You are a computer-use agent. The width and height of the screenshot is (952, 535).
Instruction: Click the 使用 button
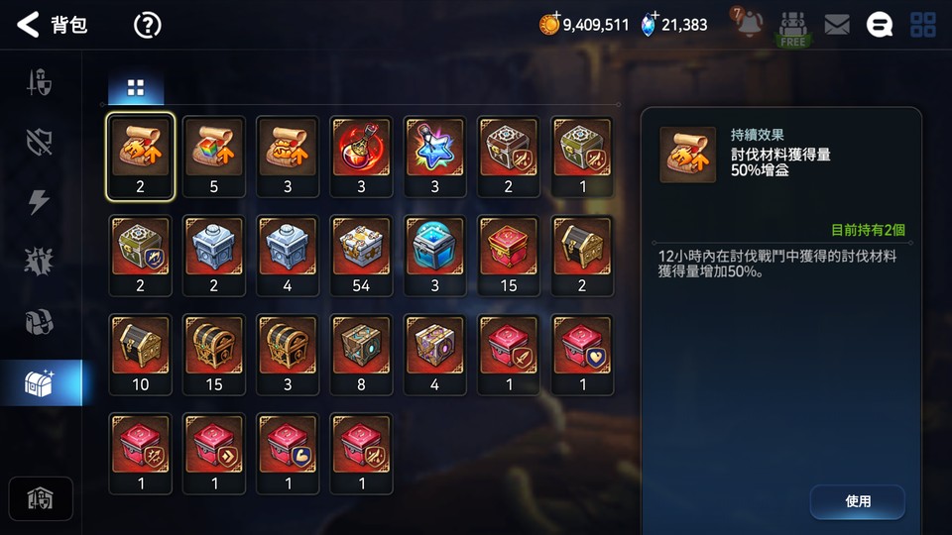(x=857, y=501)
